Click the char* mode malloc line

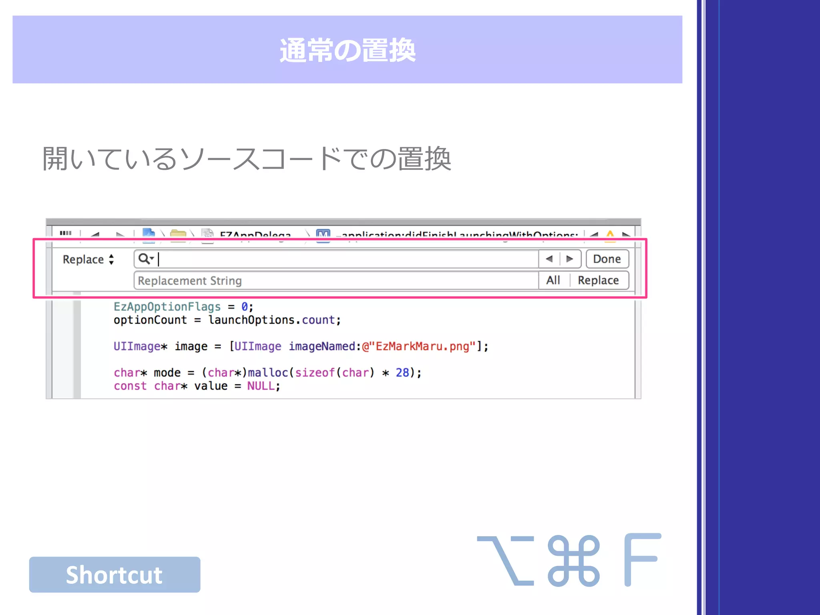click(x=267, y=373)
